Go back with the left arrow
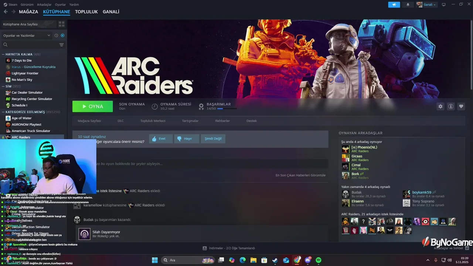This screenshot has height=266, width=473. coord(6,12)
